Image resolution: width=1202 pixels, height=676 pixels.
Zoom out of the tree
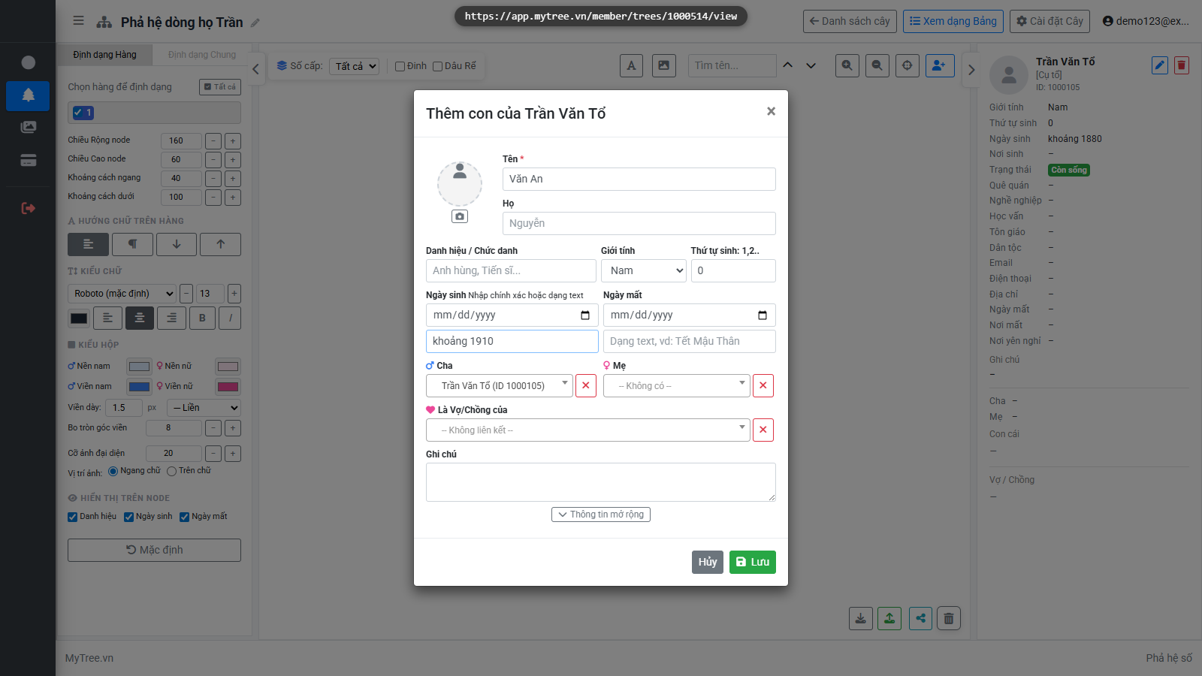(877, 65)
